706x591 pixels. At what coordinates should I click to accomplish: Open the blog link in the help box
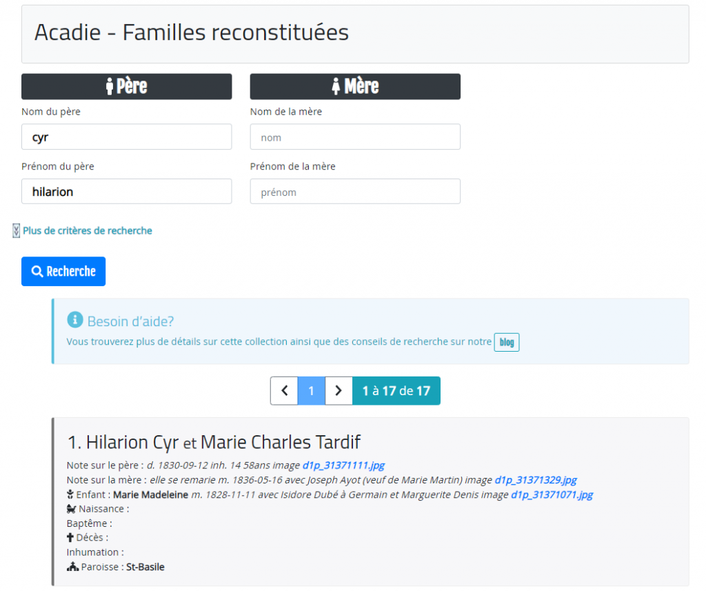tap(506, 342)
